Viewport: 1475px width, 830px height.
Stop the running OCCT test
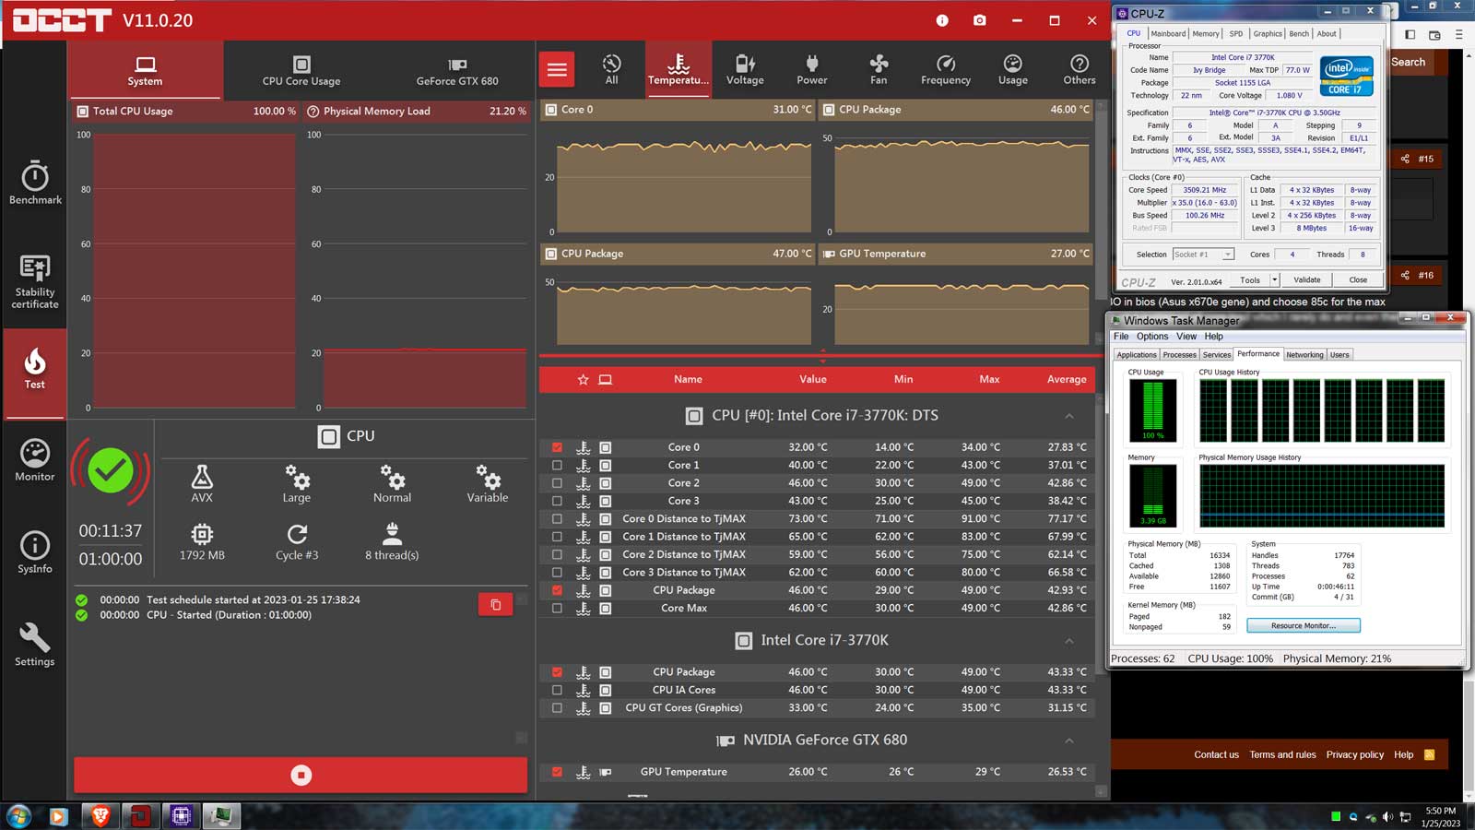[x=301, y=776]
